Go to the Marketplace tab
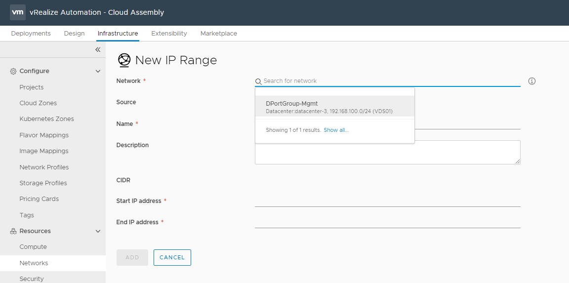The width and height of the screenshot is (569, 283). point(219,34)
